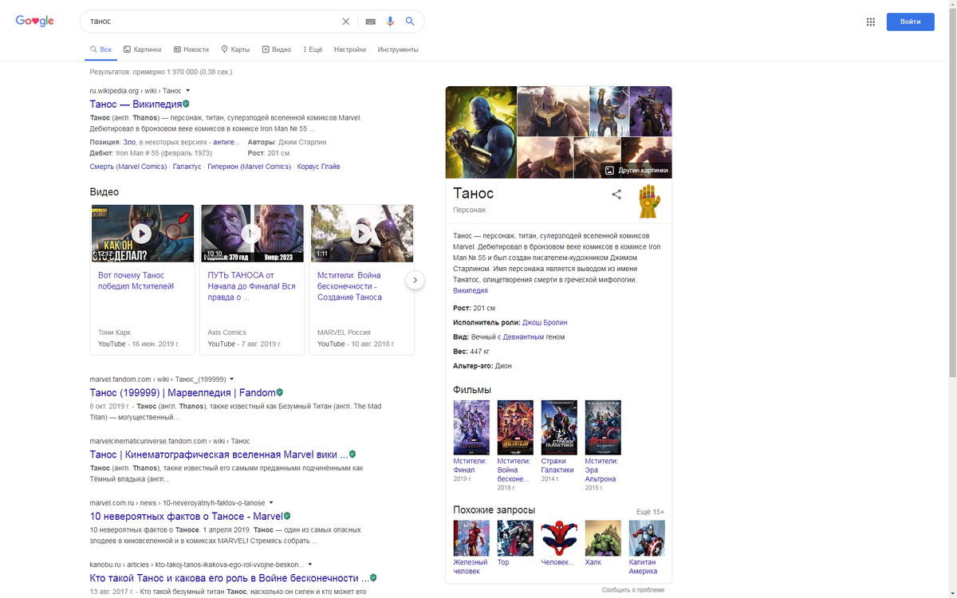Open Танос (199999) Марвелпедия Fandom result
The width and height of the screenshot is (957, 598).
[183, 392]
